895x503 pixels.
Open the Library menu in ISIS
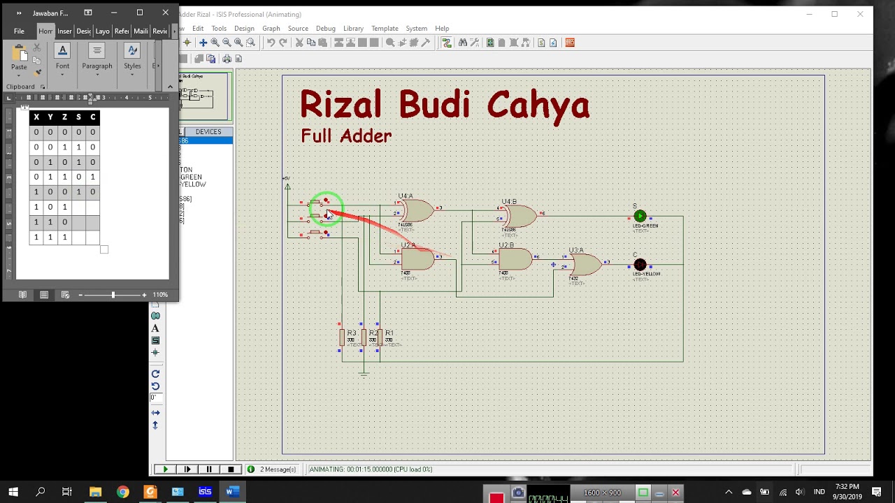353,29
